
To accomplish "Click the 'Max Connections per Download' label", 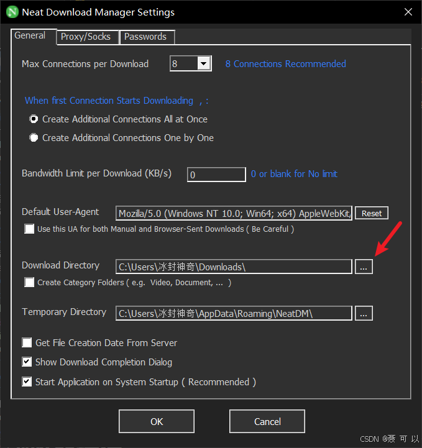I will pos(85,64).
